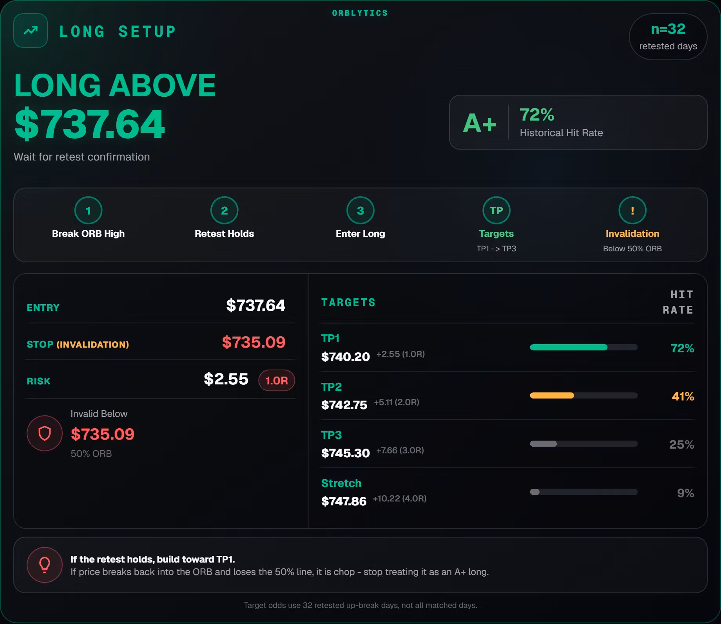Click the Entry $737.64 value
This screenshot has height=624, width=721.
pyautogui.click(x=255, y=305)
